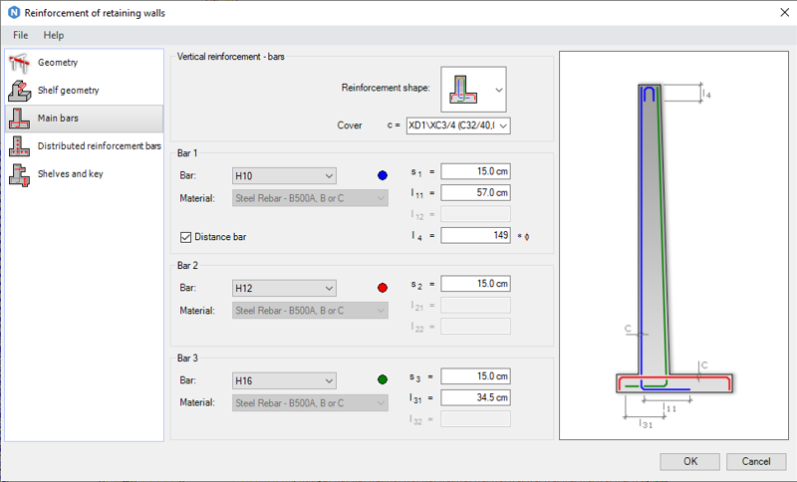
Task: Open the File menu
Action: coord(20,35)
